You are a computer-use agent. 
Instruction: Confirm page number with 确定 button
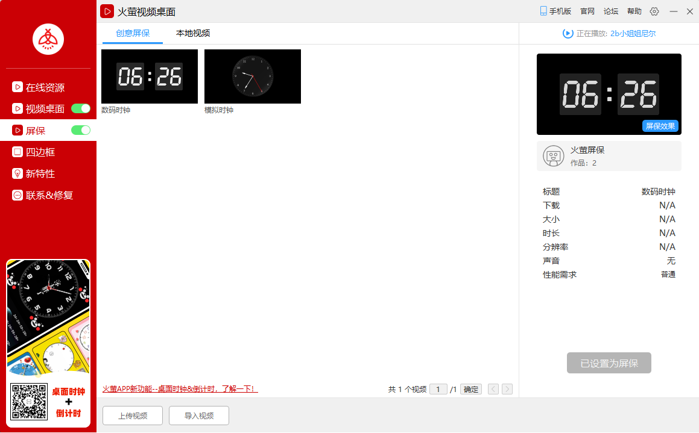click(470, 389)
